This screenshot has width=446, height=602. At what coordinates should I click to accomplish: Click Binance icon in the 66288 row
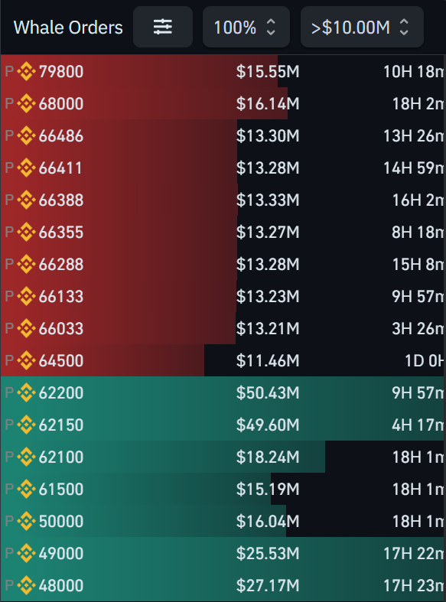[27, 264]
